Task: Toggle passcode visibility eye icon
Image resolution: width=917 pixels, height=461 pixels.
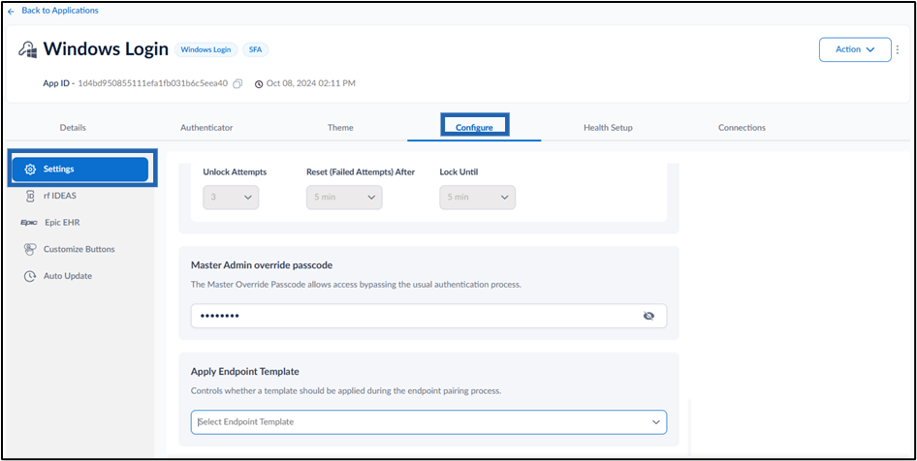Action: point(648,316)
